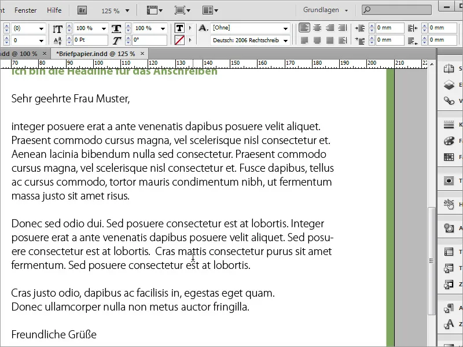The width and height of the screenshot is (463, 347).
Task: Open the Deutsch: 2006 Rechtschreibung language dropdown
Action: [x=285, y=40]
